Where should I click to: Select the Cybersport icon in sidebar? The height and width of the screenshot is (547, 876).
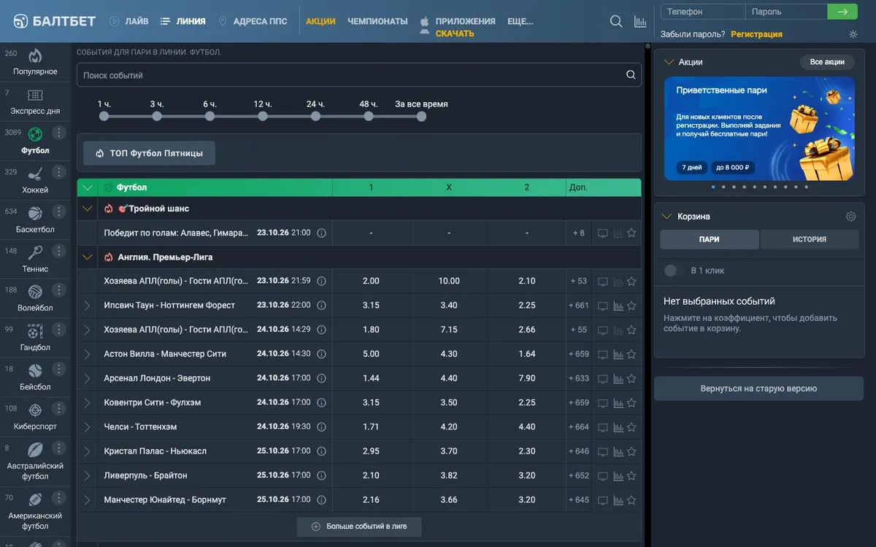[x=35, y=410]
